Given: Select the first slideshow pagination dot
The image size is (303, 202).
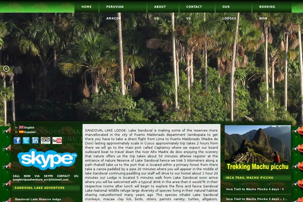Looking at the screenshot, I should (x=158, y=122).
